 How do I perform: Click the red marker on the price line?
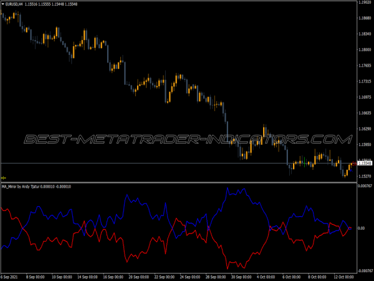(x=354, y=164)
